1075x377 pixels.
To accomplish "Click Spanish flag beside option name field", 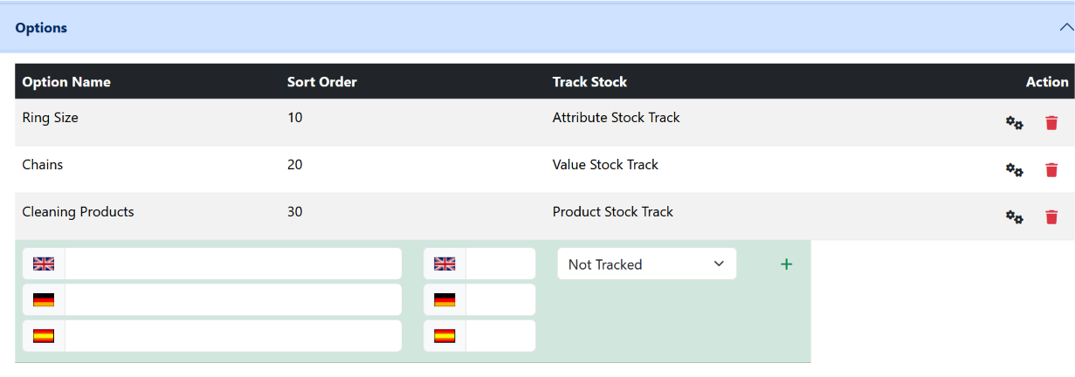I will (x=44, y=336).
